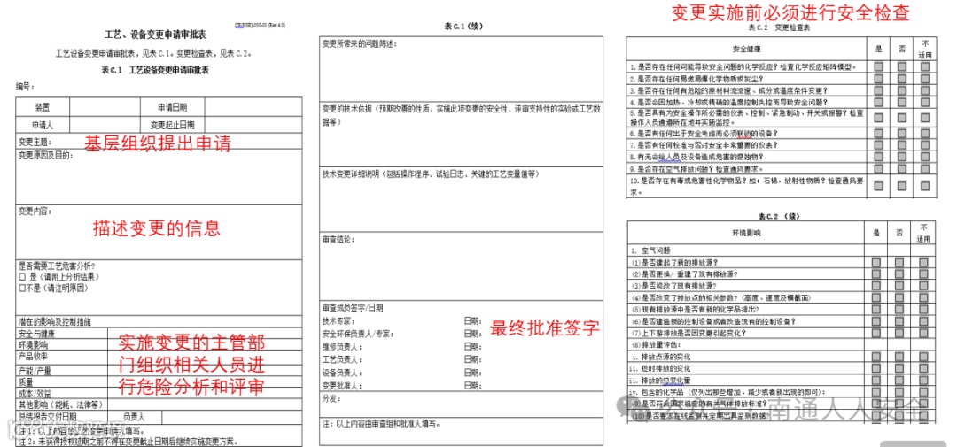The width and height of the screenshot is (957, 447).
Task: Click the 表C.1（续）heading
Action: coord(464,27)
